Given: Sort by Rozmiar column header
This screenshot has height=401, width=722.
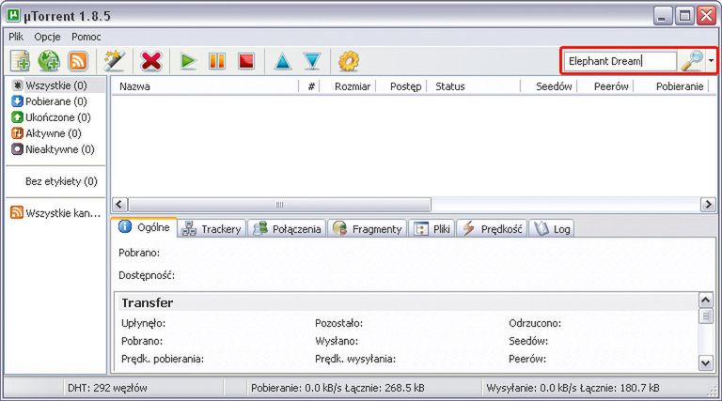Looking at the screenshot, I should pyautogui.click(x=348, y=86).
